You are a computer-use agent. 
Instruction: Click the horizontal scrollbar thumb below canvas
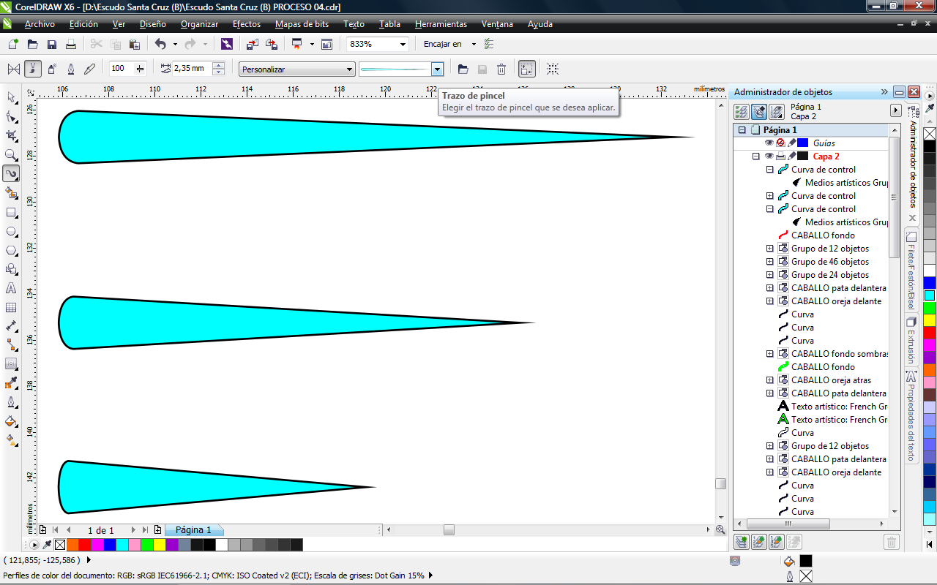point(449,530)
